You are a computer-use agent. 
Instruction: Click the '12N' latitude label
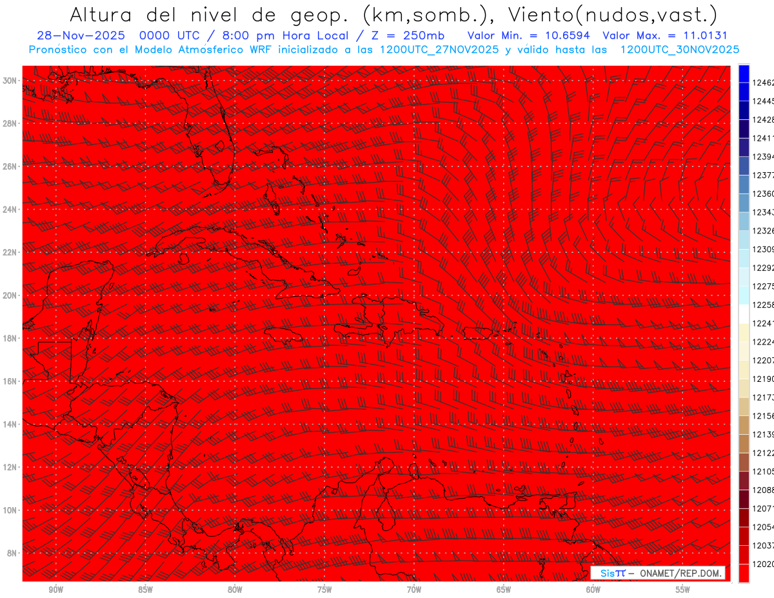pos(10,467)
